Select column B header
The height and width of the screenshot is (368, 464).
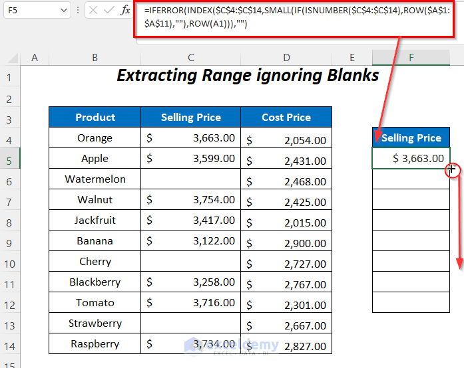(x=95, y=58)
